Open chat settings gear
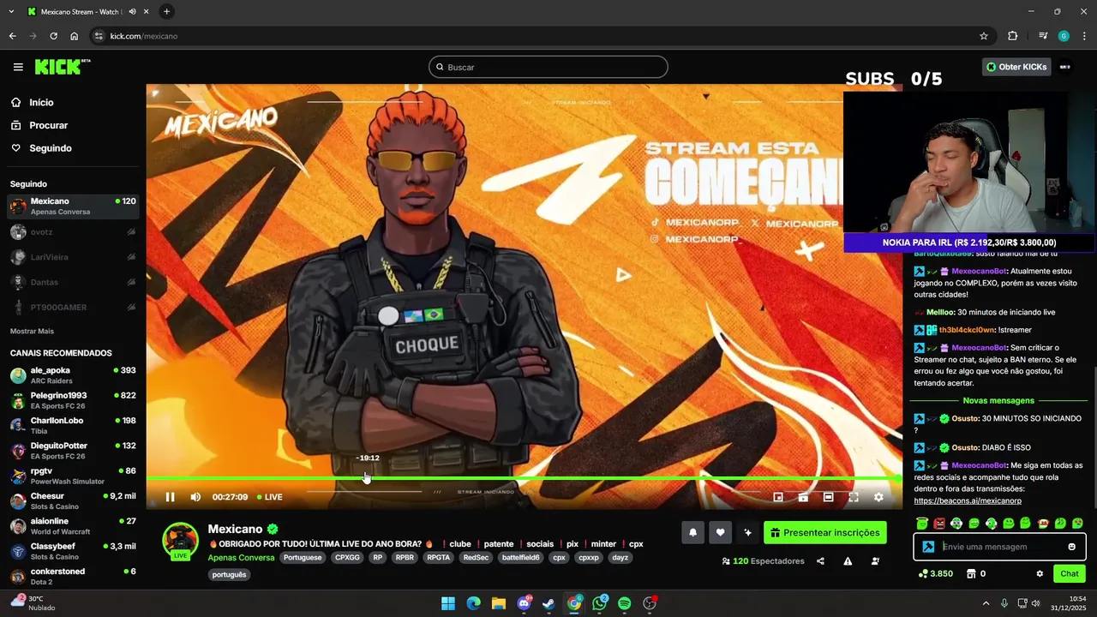This screenshot has width=1097, height=617. coord(1040,573)
